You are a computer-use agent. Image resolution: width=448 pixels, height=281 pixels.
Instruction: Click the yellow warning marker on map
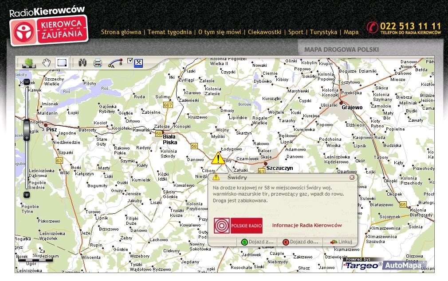coord(218,158)
